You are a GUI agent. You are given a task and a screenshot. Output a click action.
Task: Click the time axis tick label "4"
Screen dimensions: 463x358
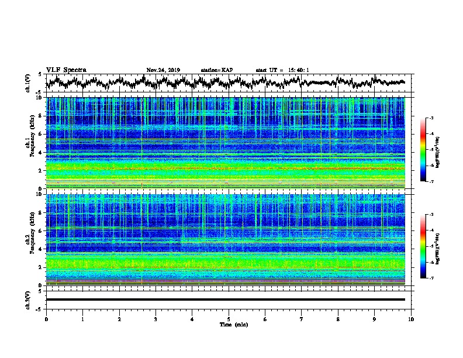(192, 319)
